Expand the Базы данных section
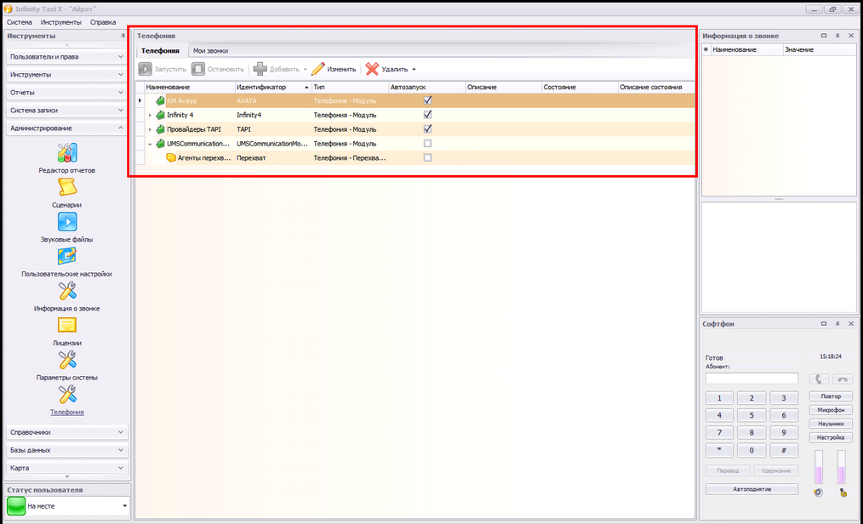863x524 pixels. (67, 450)
